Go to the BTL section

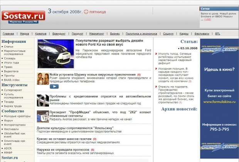tap(218, 34)
